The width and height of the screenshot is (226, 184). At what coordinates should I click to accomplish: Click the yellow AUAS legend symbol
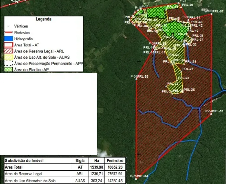tap(9, 57)
